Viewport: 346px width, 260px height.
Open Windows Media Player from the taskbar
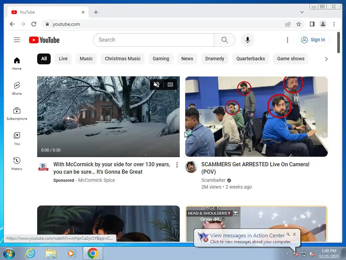[71, 253]
